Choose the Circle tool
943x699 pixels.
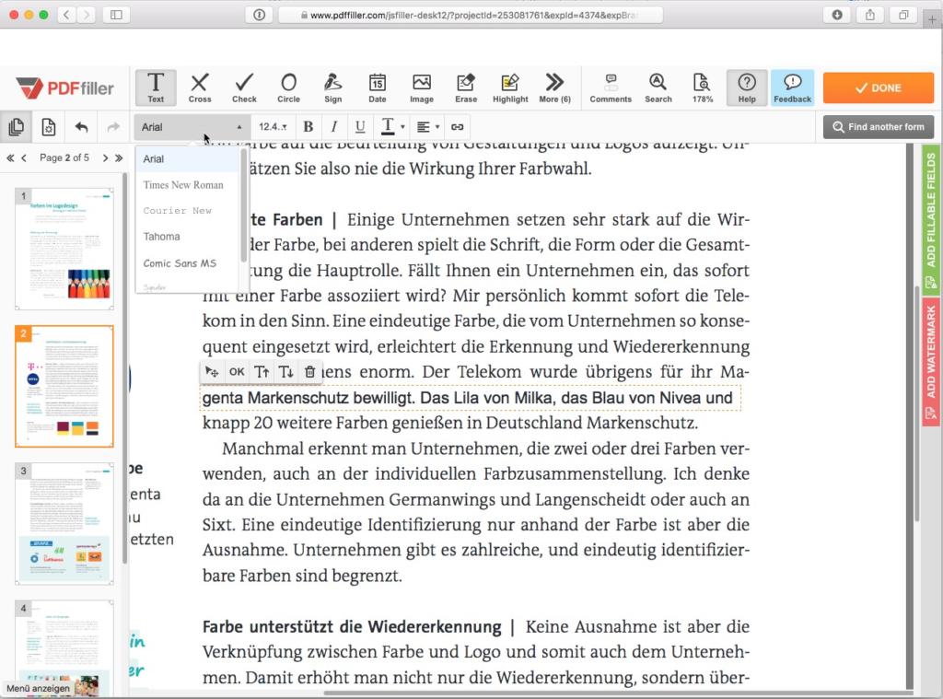click(288, 87)
